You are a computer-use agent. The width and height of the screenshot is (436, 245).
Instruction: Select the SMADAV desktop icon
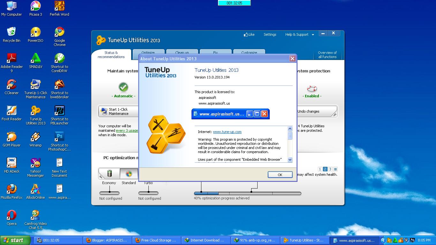pyautogui.click(x=35, y=61)
